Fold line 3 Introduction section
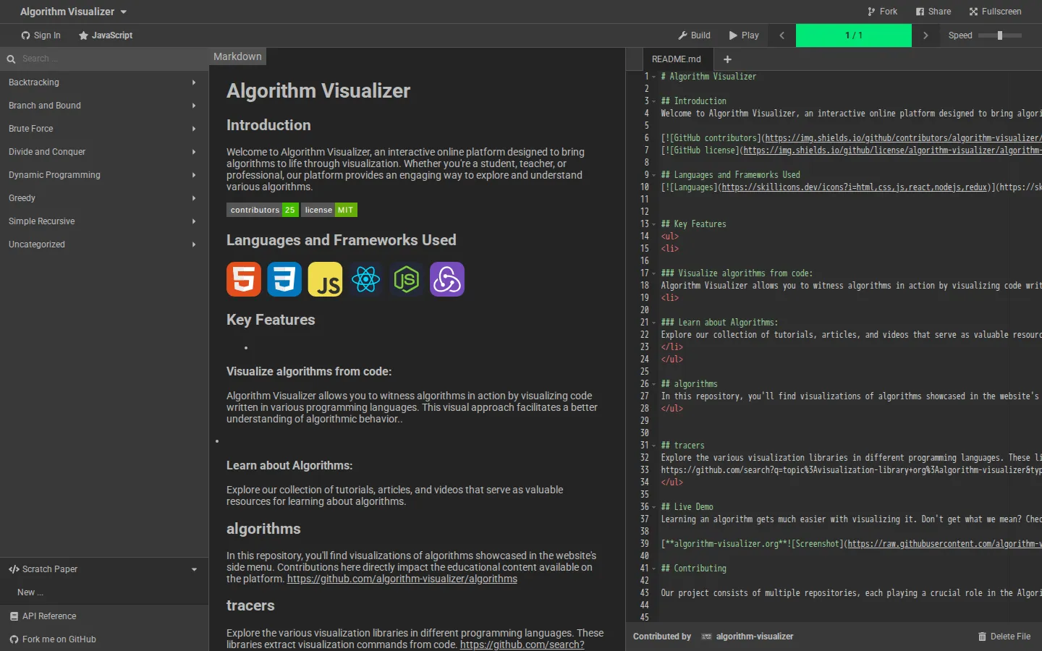1042x651 pixels. [x=654, y=101]
